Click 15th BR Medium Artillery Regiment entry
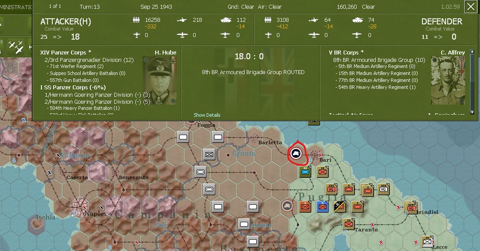This screenshot has height=251, width=480. pyautogui.click(x=377, y=74)
